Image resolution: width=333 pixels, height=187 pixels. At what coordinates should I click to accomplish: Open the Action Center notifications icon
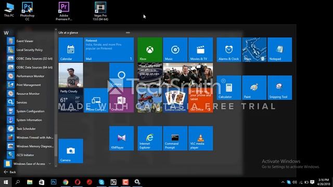(x=312, y=182)
